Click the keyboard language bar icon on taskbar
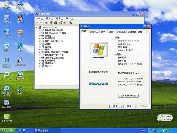The image size is (177, 133). [143, 131]
